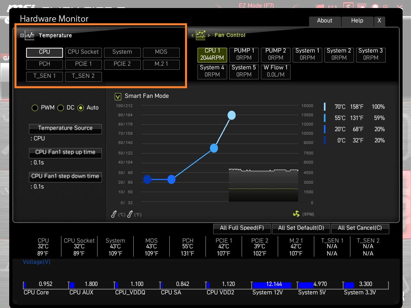This screenshot has height=308, width=411.
Task: Click the RPM fan icon
Action: (296, 214)
